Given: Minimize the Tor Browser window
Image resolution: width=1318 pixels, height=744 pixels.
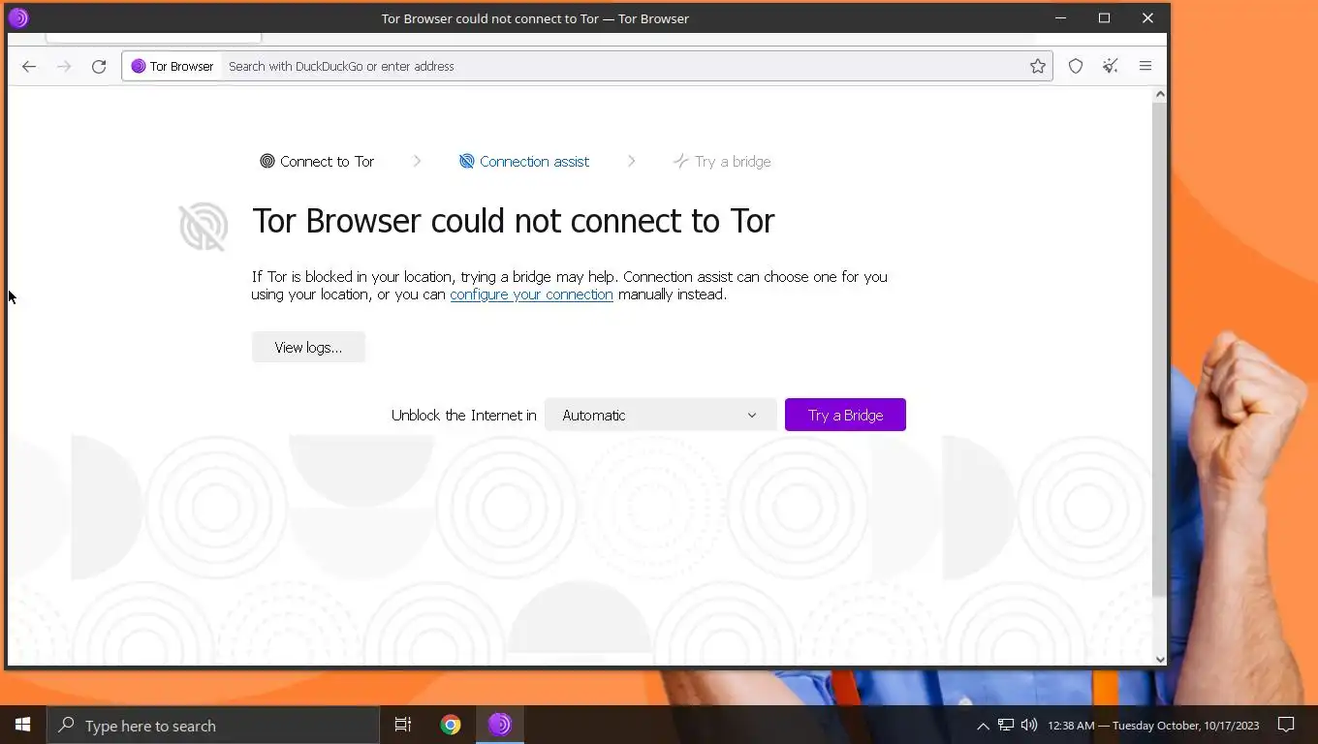Looking at the screenshot, I should [1060, 18].
